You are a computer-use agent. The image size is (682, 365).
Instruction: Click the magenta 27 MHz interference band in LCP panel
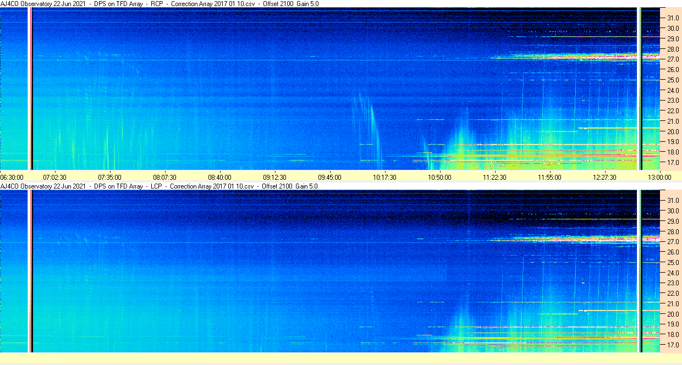click(572, 239)
